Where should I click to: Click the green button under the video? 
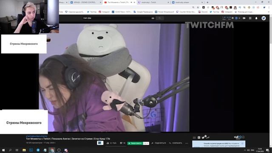coord(135,143)
